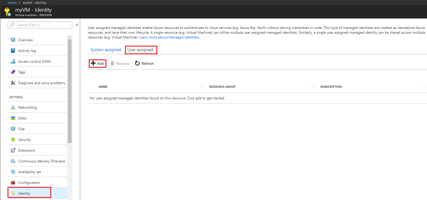Select the User assigned tab
This screenshot has width=427, height=200.
pyautogui.click(x=140, y=50)
